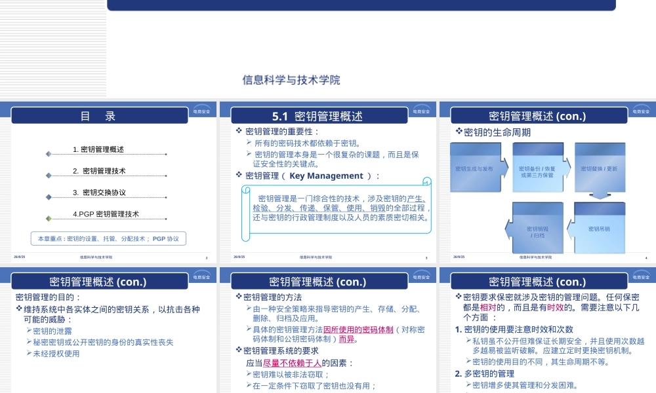Select the 4.PGP 密钥管理技术 contents entry

click(x=106, y=214)
